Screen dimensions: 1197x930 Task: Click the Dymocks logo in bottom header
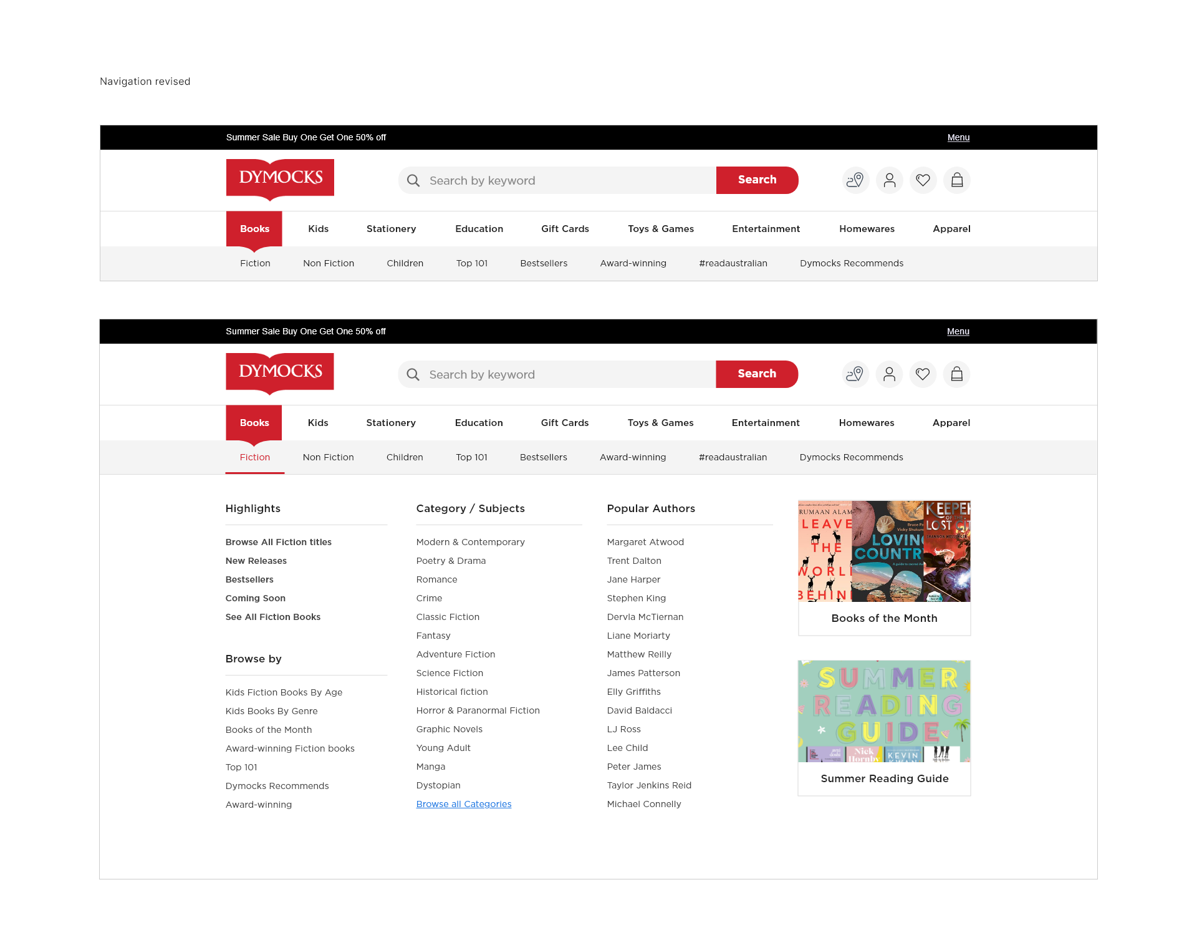coord(280,374)
